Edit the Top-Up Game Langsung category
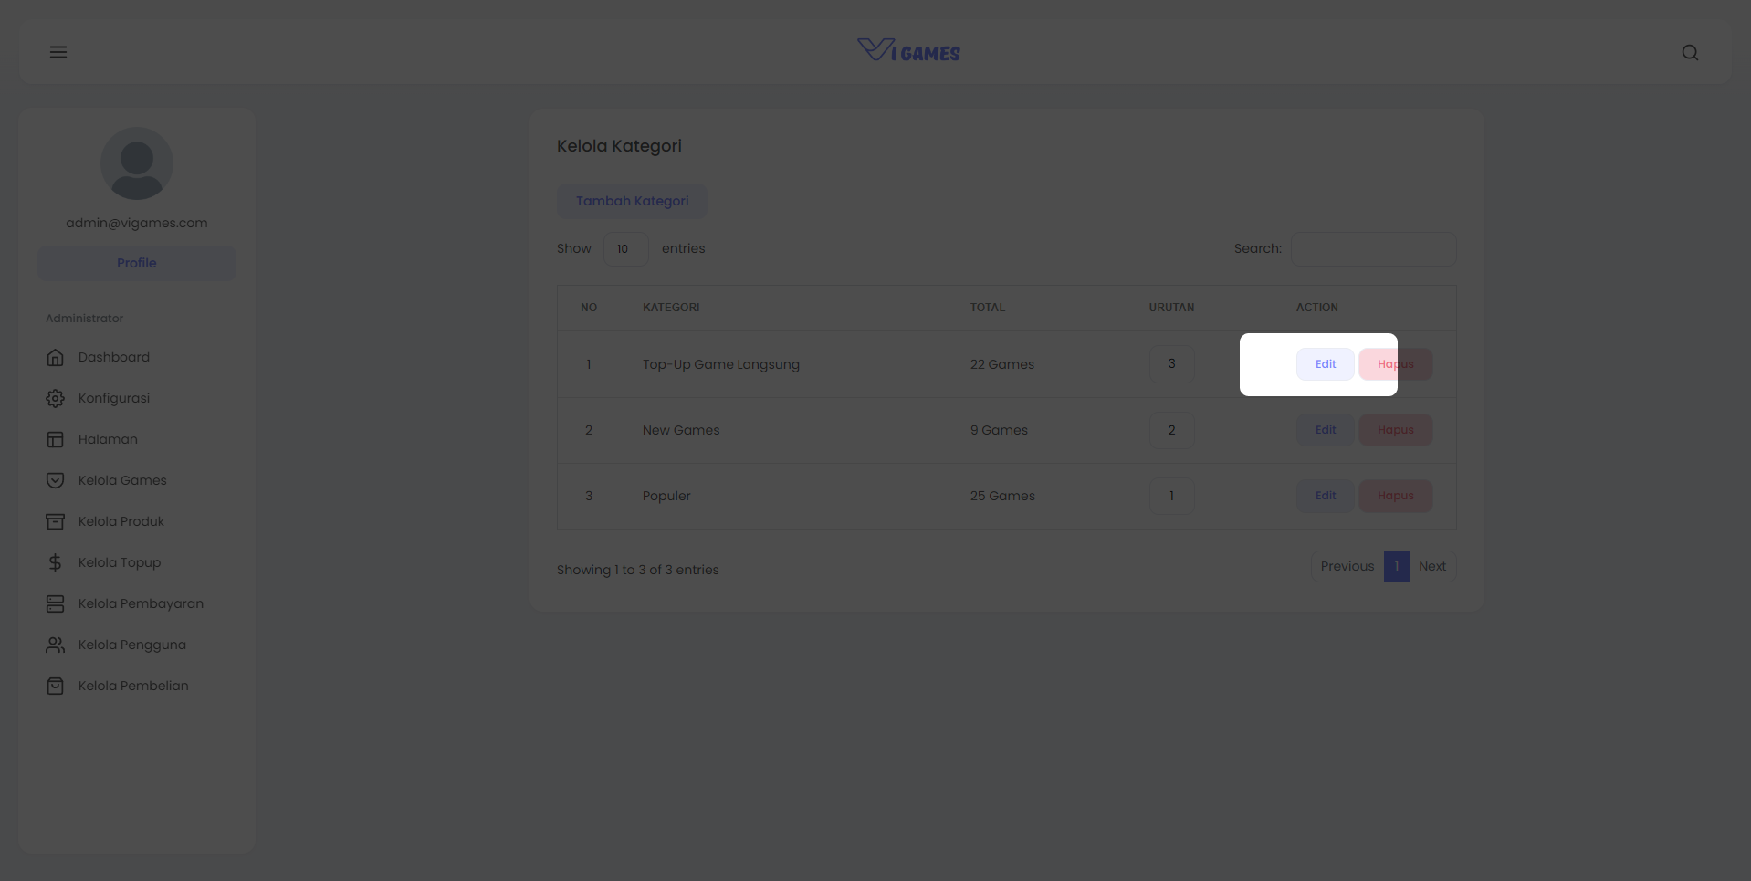The image size is (1751, 881). coord(1326,364)
